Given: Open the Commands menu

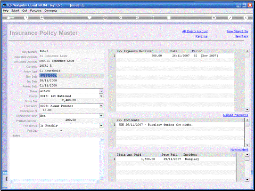Looking at the screenshot, I should click(51, 10).
